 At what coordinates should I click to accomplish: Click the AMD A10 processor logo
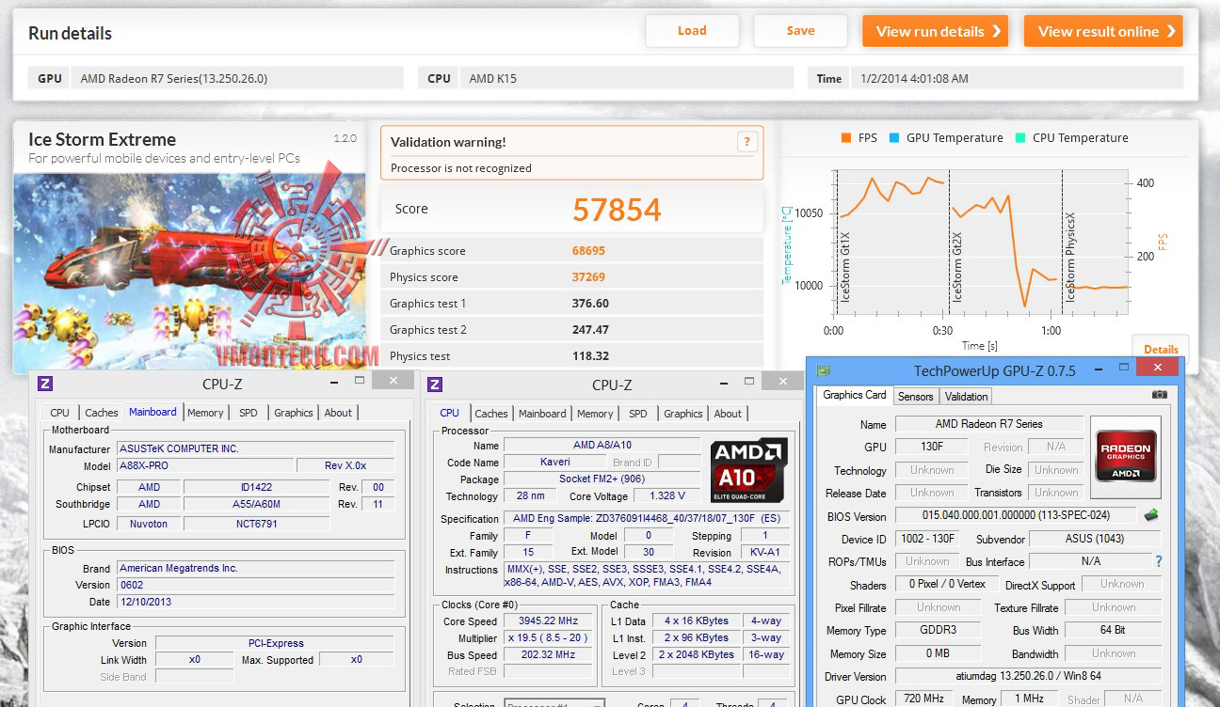tap(749, 469)
